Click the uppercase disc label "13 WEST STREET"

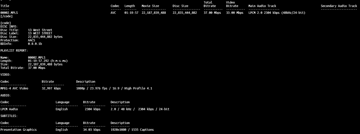pos(40,33)
